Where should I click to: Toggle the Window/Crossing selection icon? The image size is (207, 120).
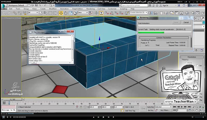tap(56, 13)
